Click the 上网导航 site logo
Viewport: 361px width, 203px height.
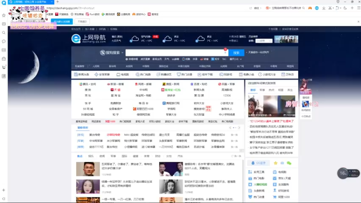click(x=88, y=39)
